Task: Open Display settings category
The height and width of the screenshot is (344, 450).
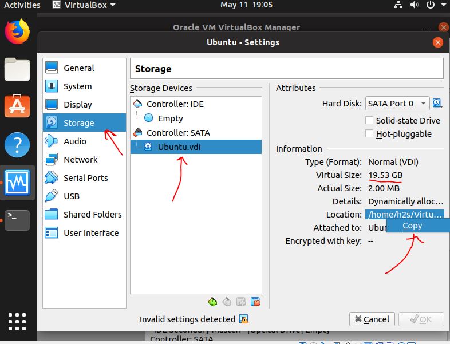Action: point(84,105)
